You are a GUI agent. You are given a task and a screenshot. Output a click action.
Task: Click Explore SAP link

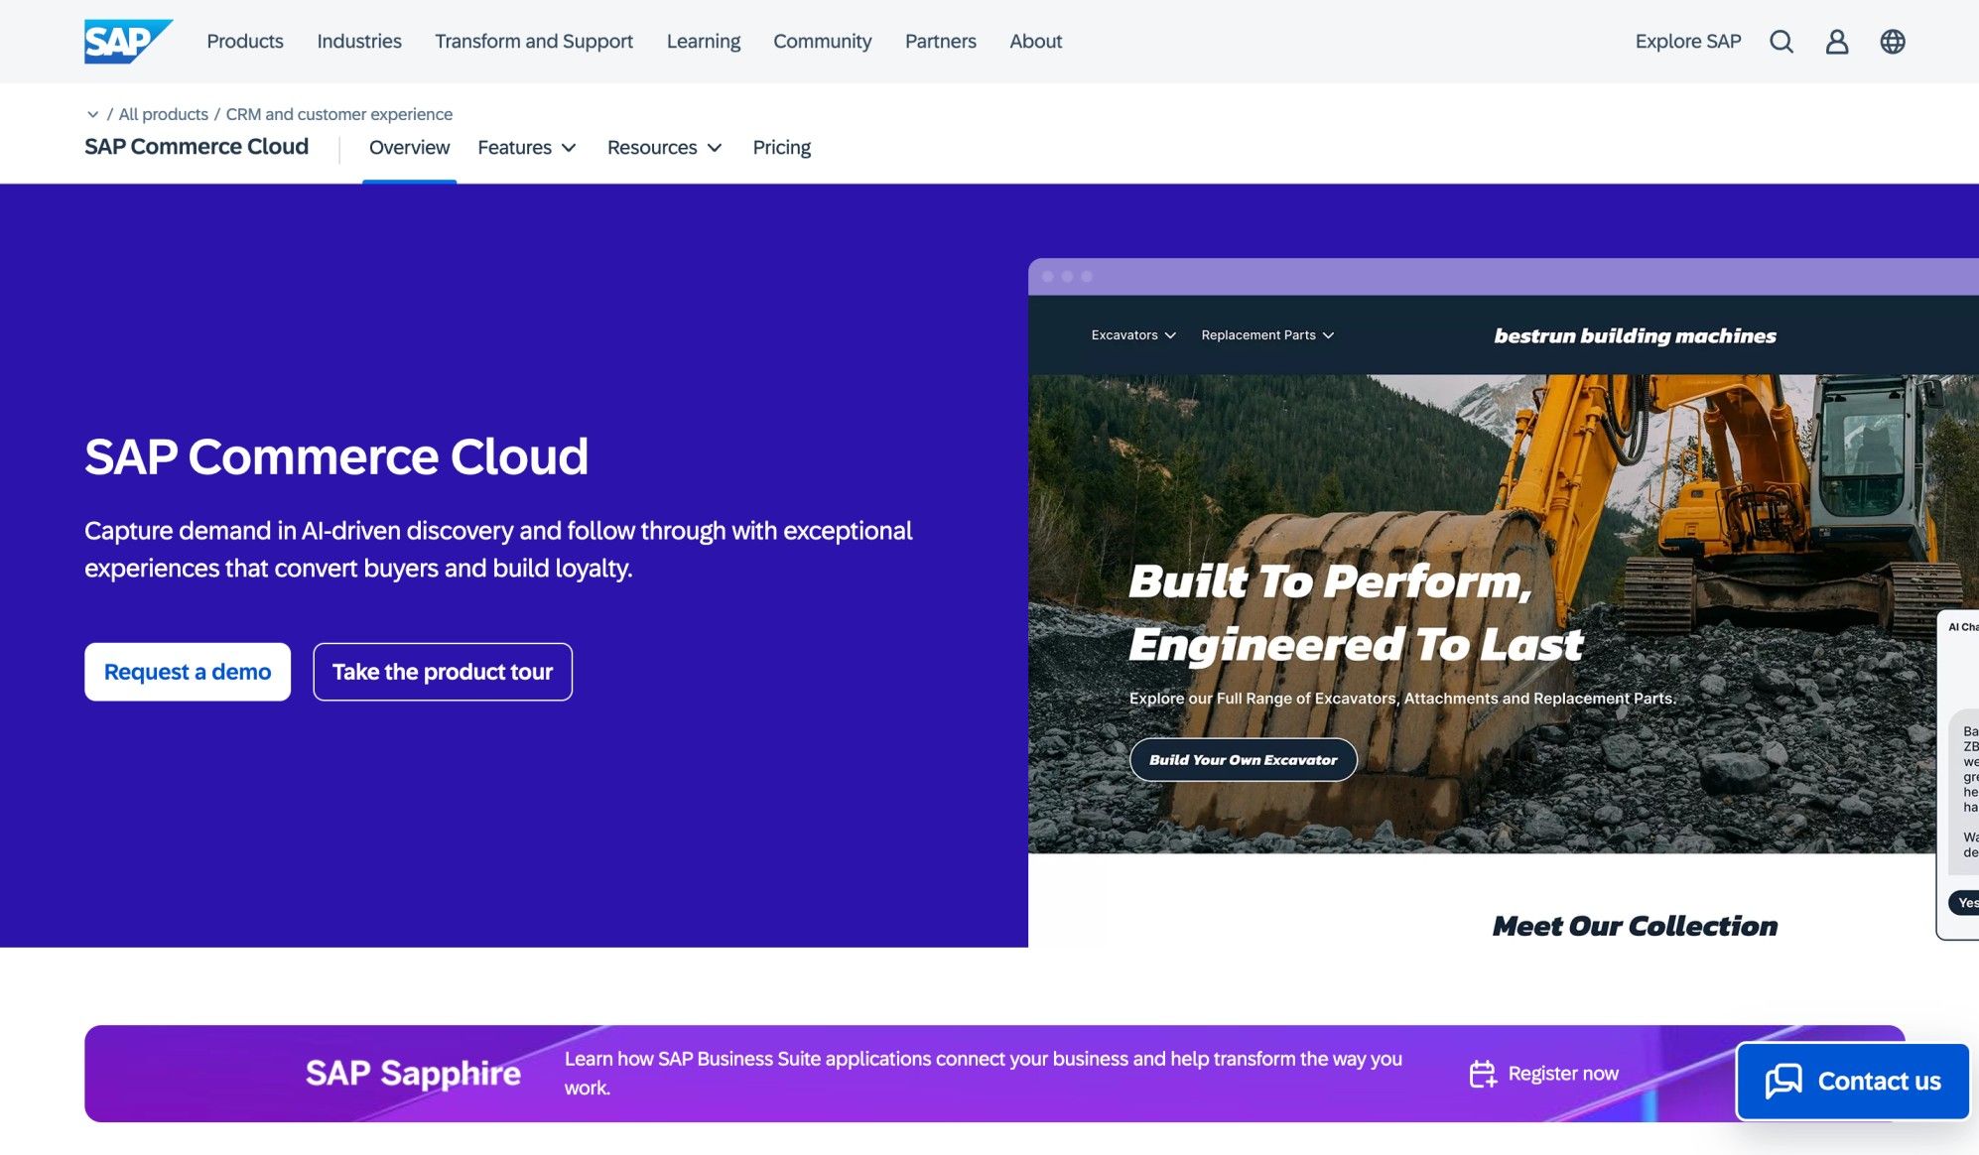click(1688, 42)
